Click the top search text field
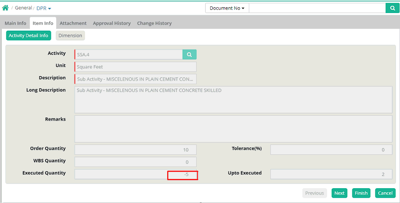The image size is (400, 203). (x=317, y=8)
